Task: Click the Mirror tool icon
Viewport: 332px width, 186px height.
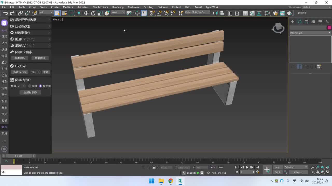Action: [x=215, y=13]
